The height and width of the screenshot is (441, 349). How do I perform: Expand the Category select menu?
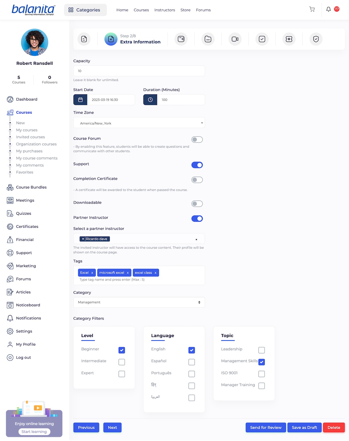tap(139, 302)
